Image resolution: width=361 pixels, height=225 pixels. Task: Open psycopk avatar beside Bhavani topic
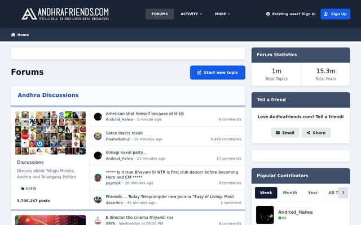tap(98, 178)
